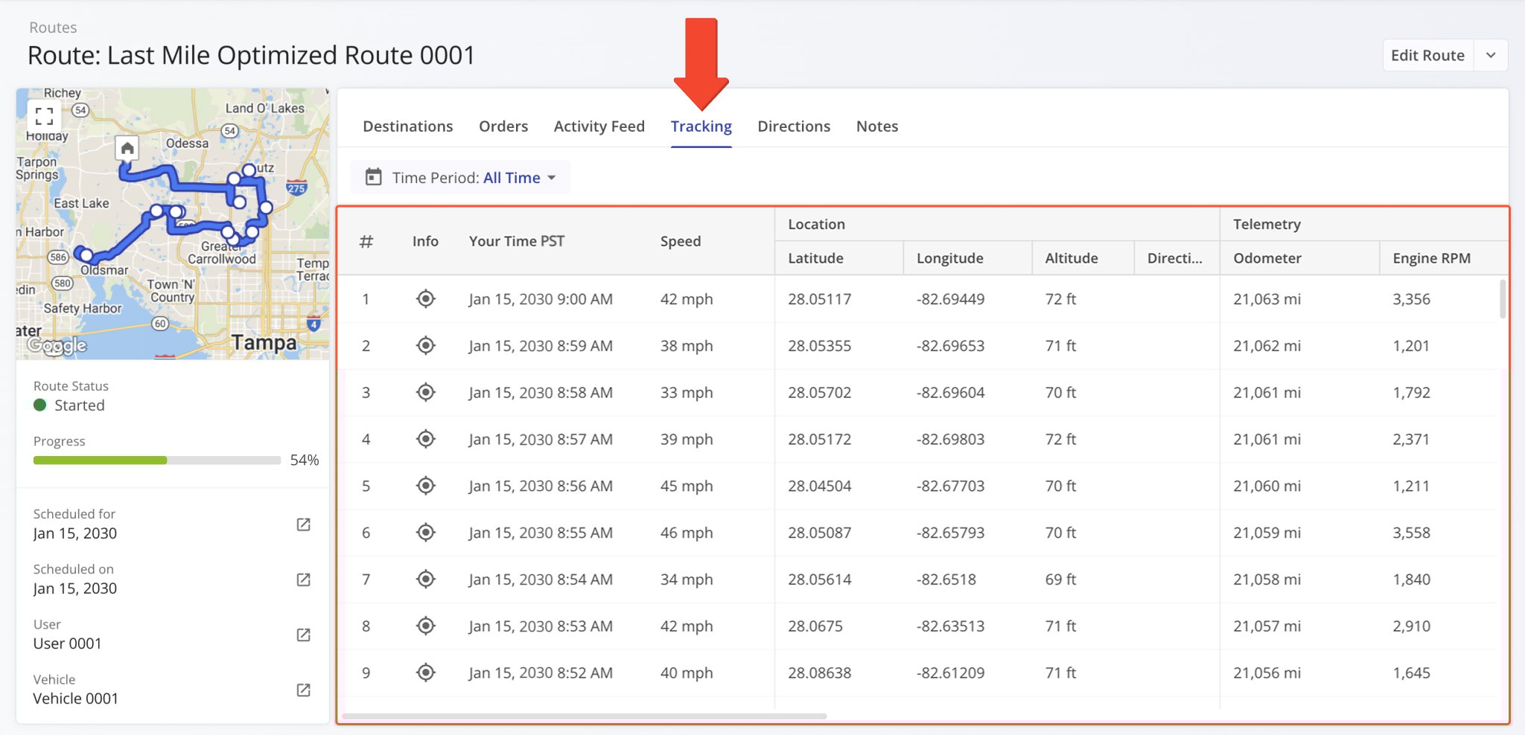Open User 0001 details link icon

pyautogui.click(x=303, y=635)
